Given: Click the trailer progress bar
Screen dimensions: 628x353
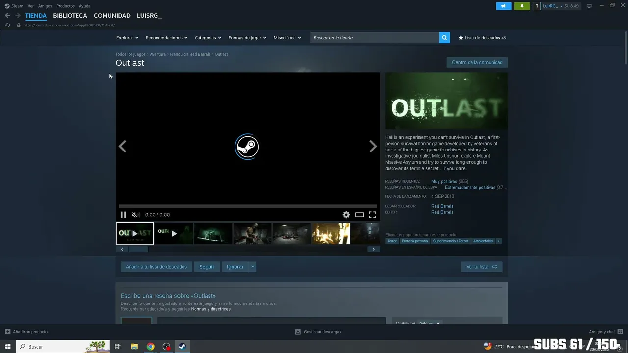Looking at the screenshot, I should coord(248,206).
